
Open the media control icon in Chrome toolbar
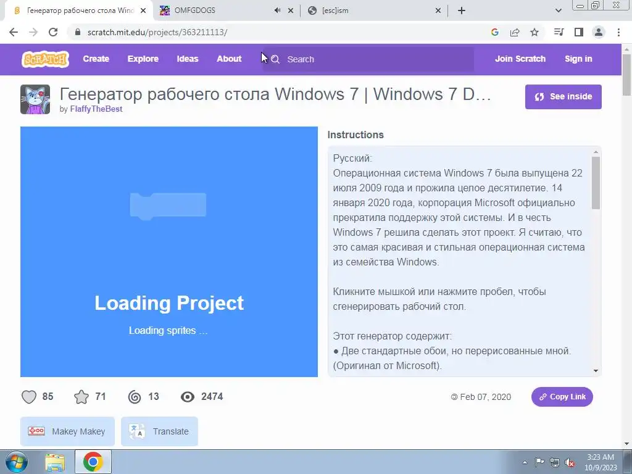[x=559, y=32]
